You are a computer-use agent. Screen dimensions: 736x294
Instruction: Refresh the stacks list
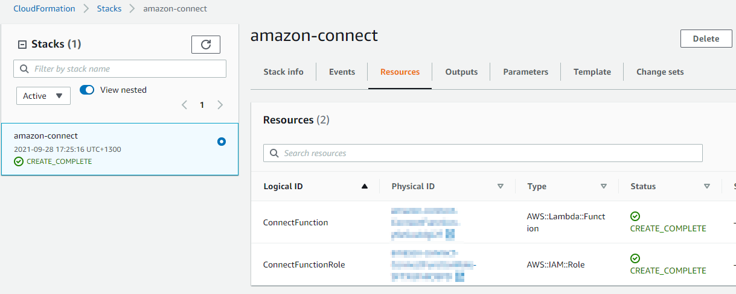click(206, 45)
